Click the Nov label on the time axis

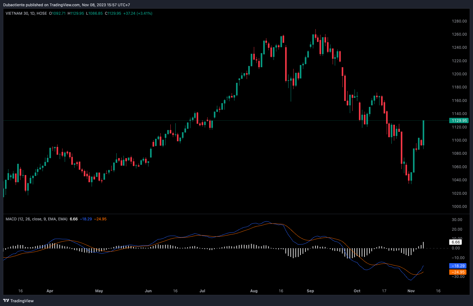[411, 291]
